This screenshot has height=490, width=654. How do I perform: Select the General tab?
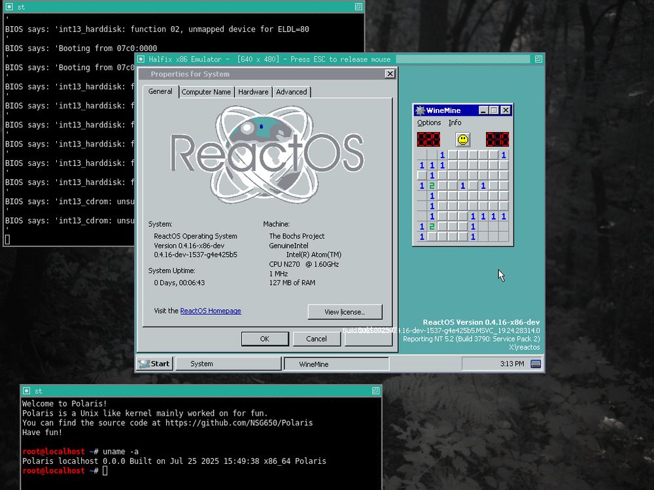pos(160,91)
